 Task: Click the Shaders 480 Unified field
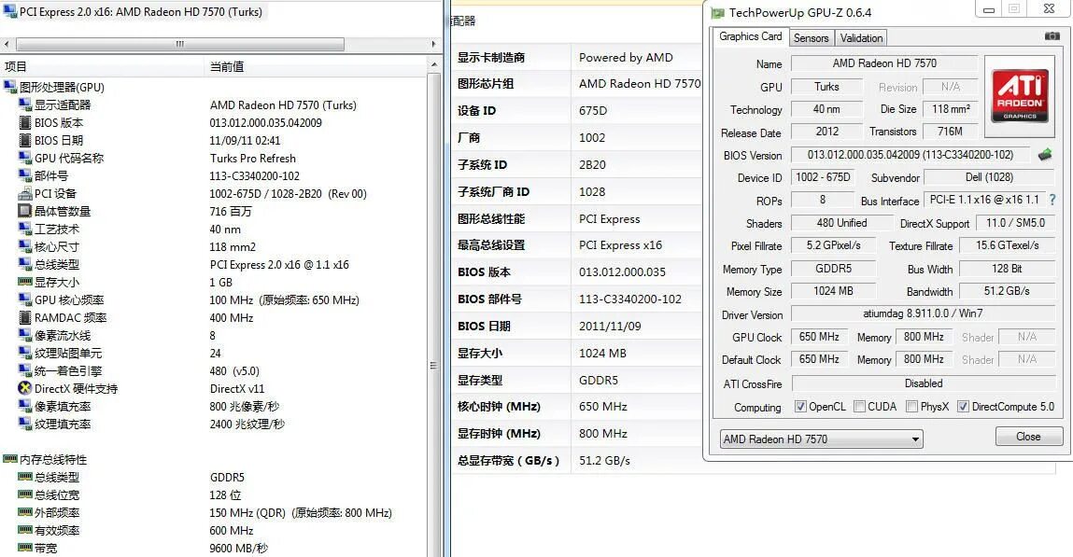click(x=841, y=223)
